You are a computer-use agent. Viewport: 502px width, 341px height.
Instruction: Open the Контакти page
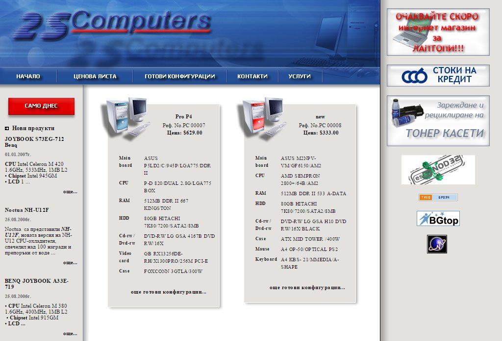[x=252, y=76]
